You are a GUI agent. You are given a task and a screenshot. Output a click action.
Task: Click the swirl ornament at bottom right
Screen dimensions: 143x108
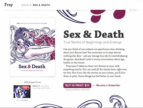coord(118,102)
